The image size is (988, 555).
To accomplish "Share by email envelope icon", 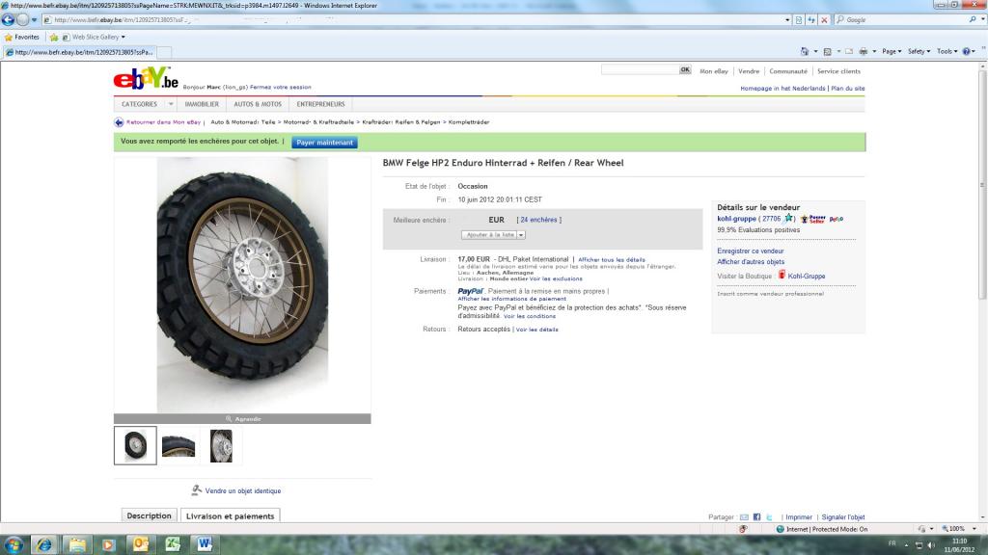I will click(744, 517).
